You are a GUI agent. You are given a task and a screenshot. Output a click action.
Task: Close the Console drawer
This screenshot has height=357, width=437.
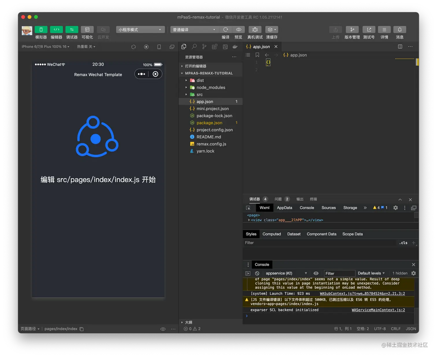414,265
